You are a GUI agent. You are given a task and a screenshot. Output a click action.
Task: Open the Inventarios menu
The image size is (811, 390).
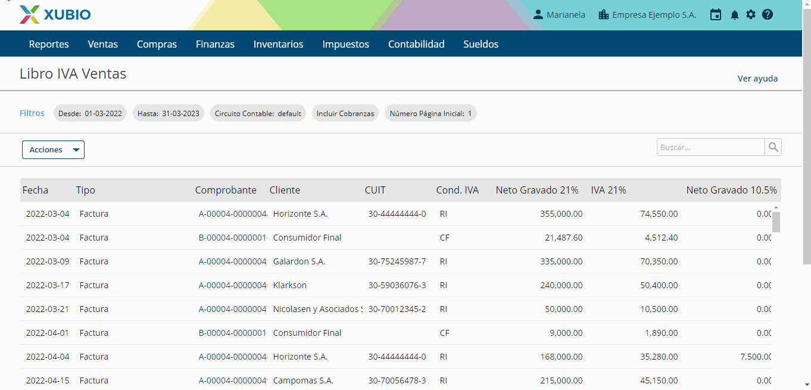278,44
